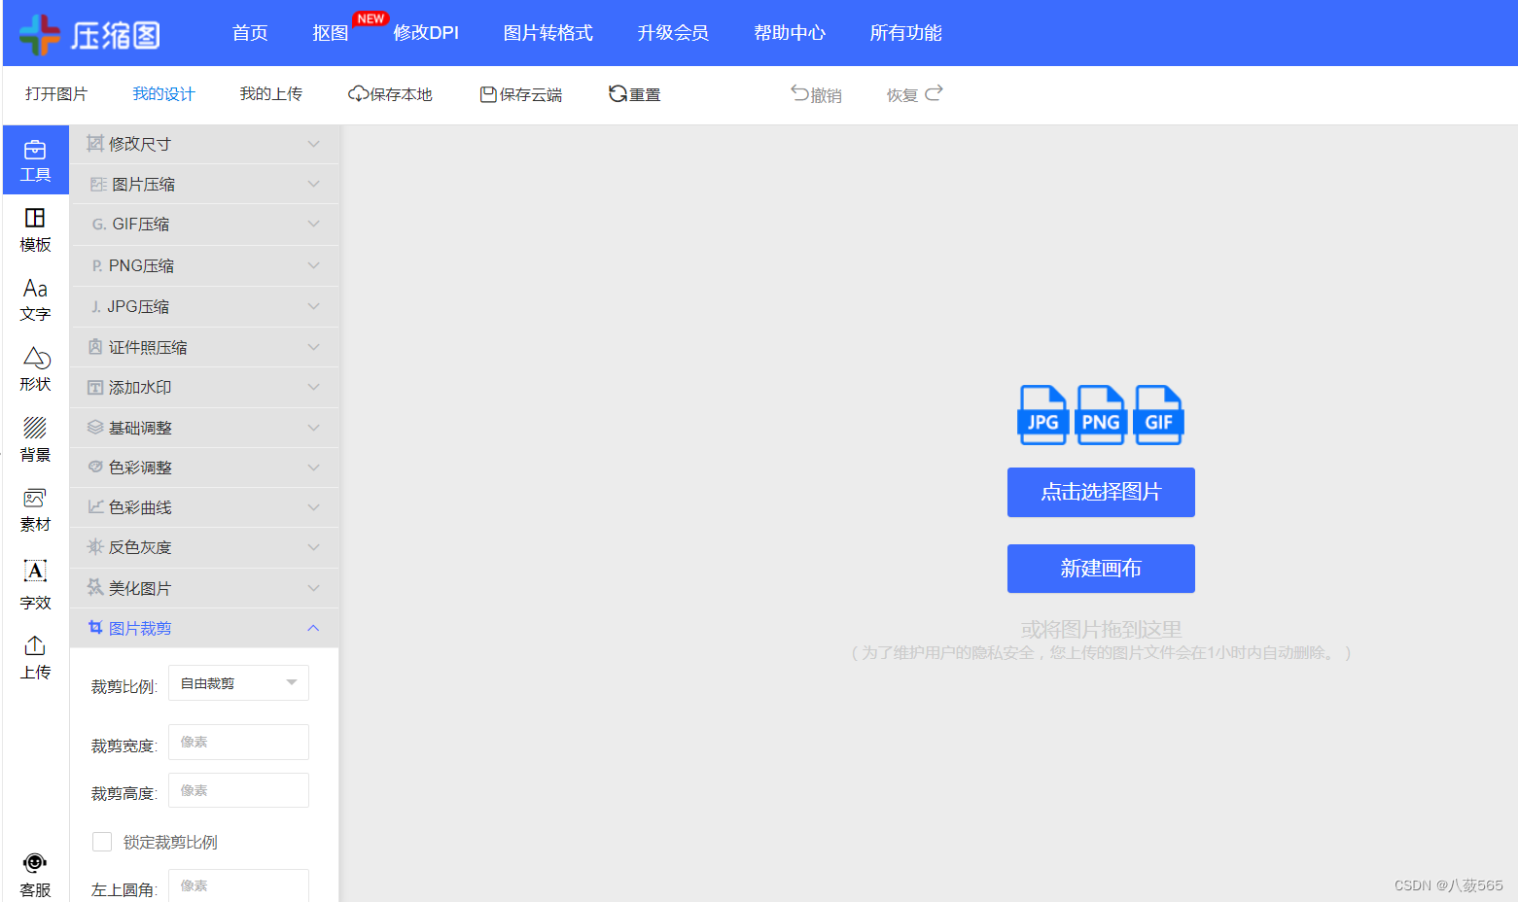Screen dimensions: 1518x902
Task: Click the JPG file icon
Action: coord(1043,415)
